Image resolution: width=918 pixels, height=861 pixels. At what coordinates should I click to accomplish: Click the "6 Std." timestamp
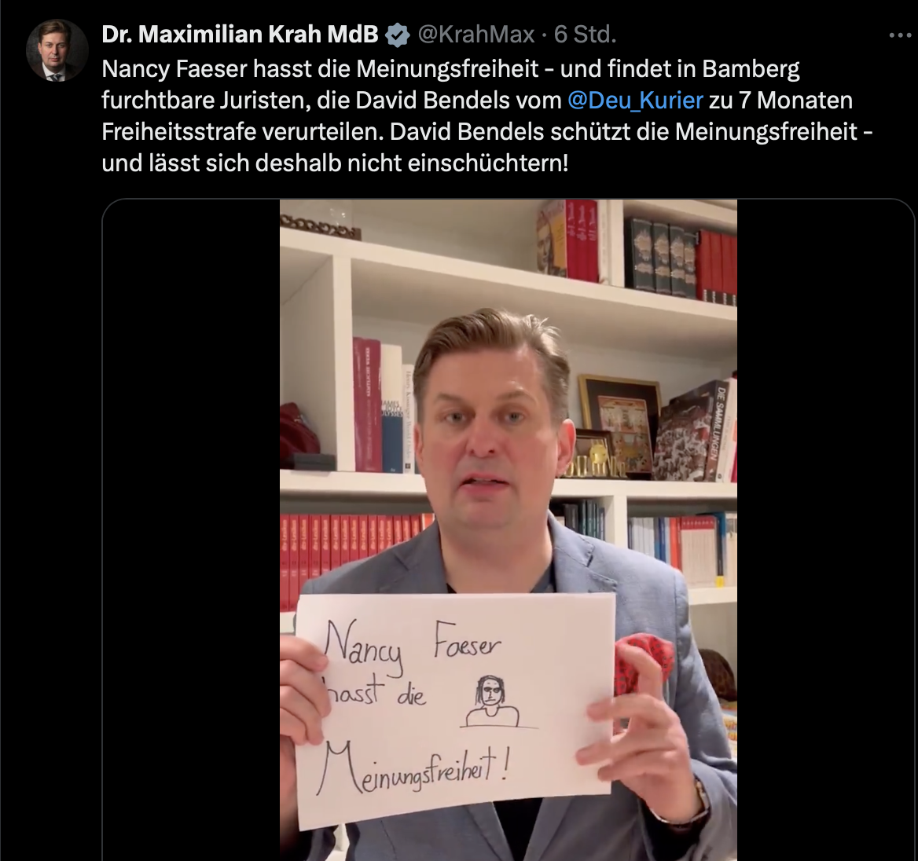coord(586,35)
